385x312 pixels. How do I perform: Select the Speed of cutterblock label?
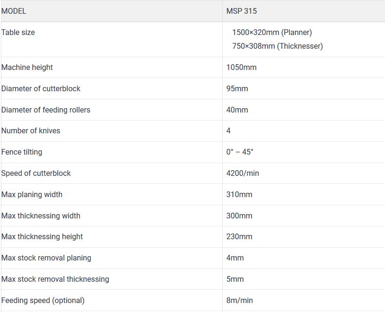(x=36, y=173)
